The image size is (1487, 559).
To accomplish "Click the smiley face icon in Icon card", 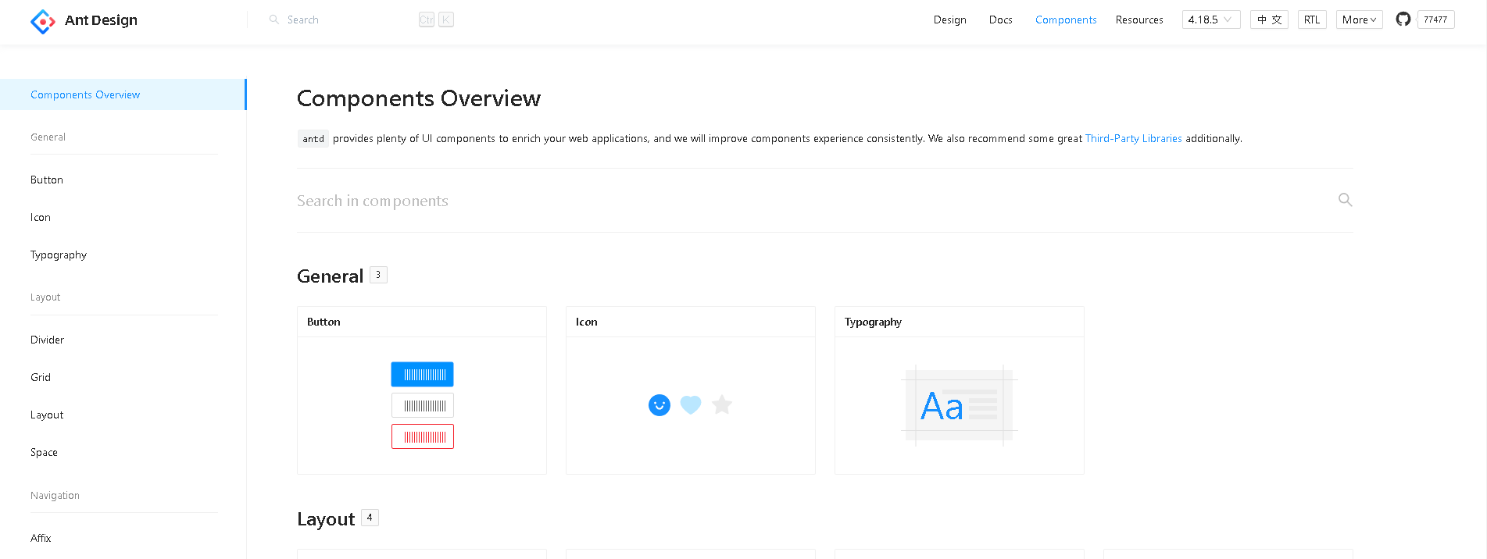I will click(659, 405).
